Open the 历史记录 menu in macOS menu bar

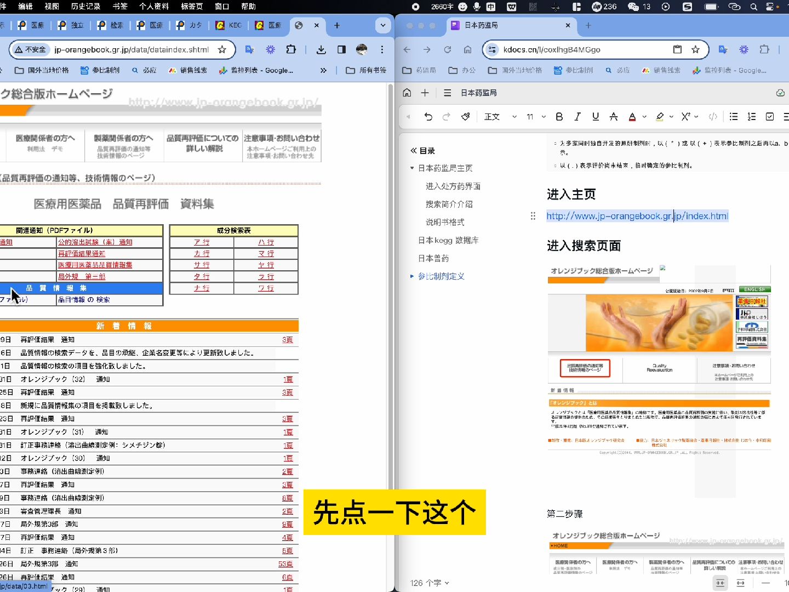click(85, 7)
